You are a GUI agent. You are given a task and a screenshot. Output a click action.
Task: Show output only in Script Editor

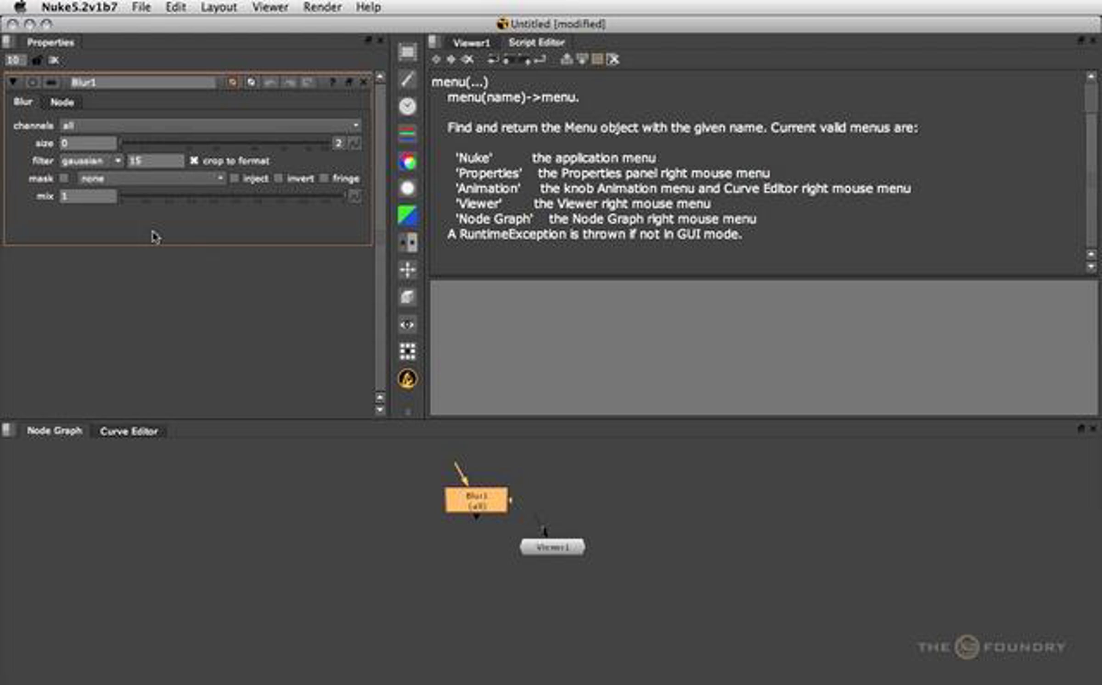click(x=582, y=59)
